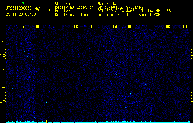This screenshot has width=193, height=123.
Task: Click the 0053 time marker
Action: (58, 26)
